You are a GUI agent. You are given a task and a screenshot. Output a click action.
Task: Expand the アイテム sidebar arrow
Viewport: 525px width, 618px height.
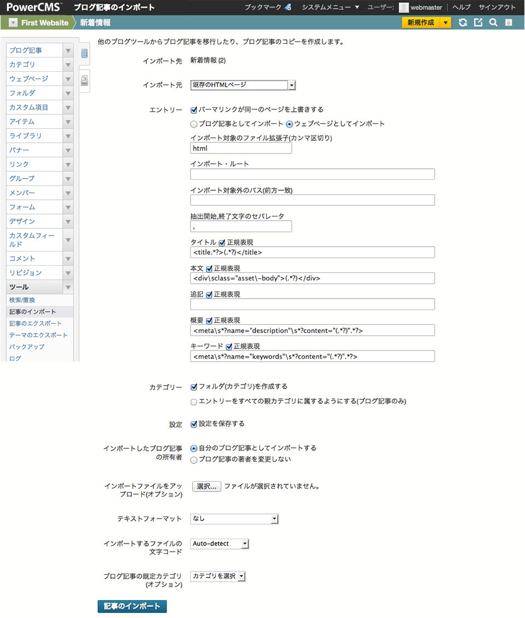[x=68, y=122]
